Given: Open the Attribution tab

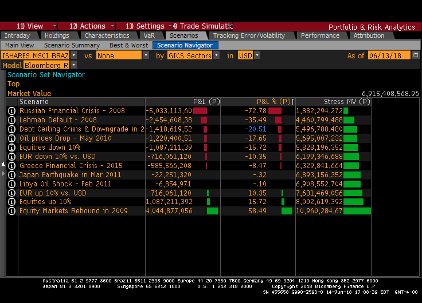Looking at the screenshot, I should coord(369,35).
